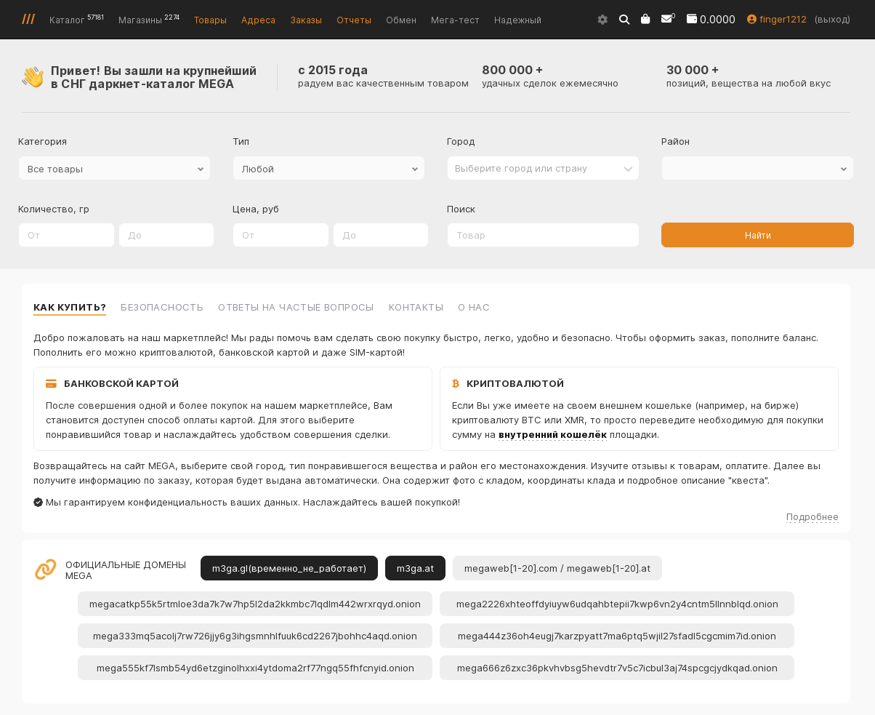This screenshot has width=875, height=715.
Task: Click the (выход) logout link
Action: point(832,20)
